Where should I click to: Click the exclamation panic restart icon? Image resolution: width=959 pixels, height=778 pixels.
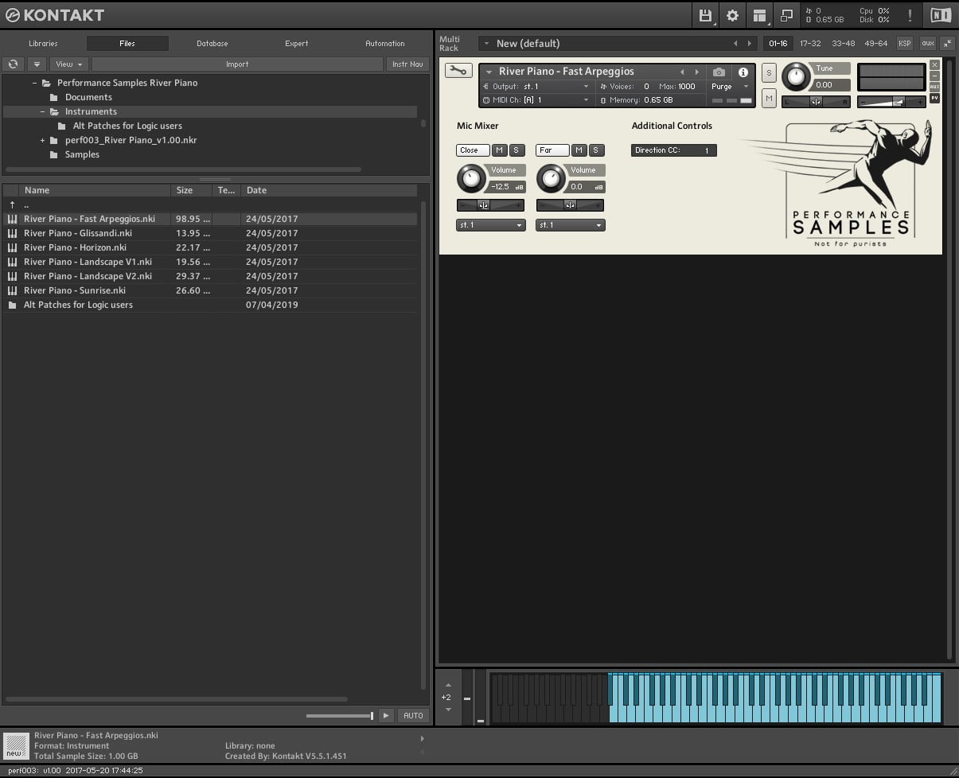tap(910, 15)
